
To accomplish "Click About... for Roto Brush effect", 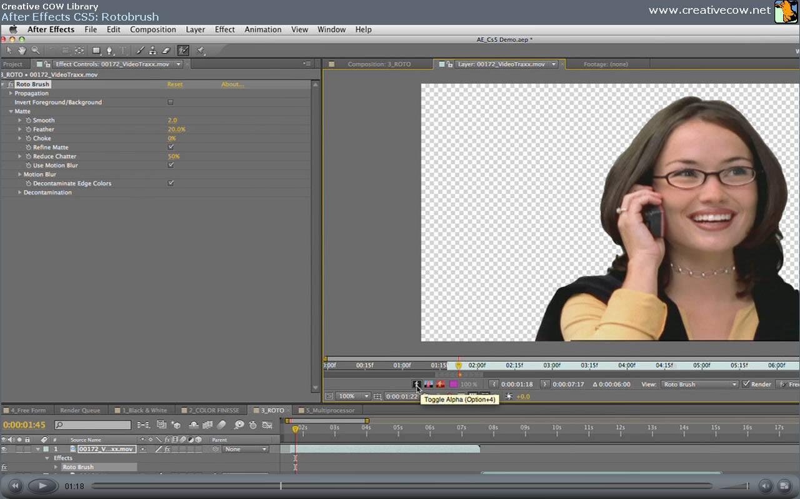I will [232, 84].
